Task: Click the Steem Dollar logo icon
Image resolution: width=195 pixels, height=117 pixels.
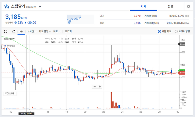Action: pos(7,6)
